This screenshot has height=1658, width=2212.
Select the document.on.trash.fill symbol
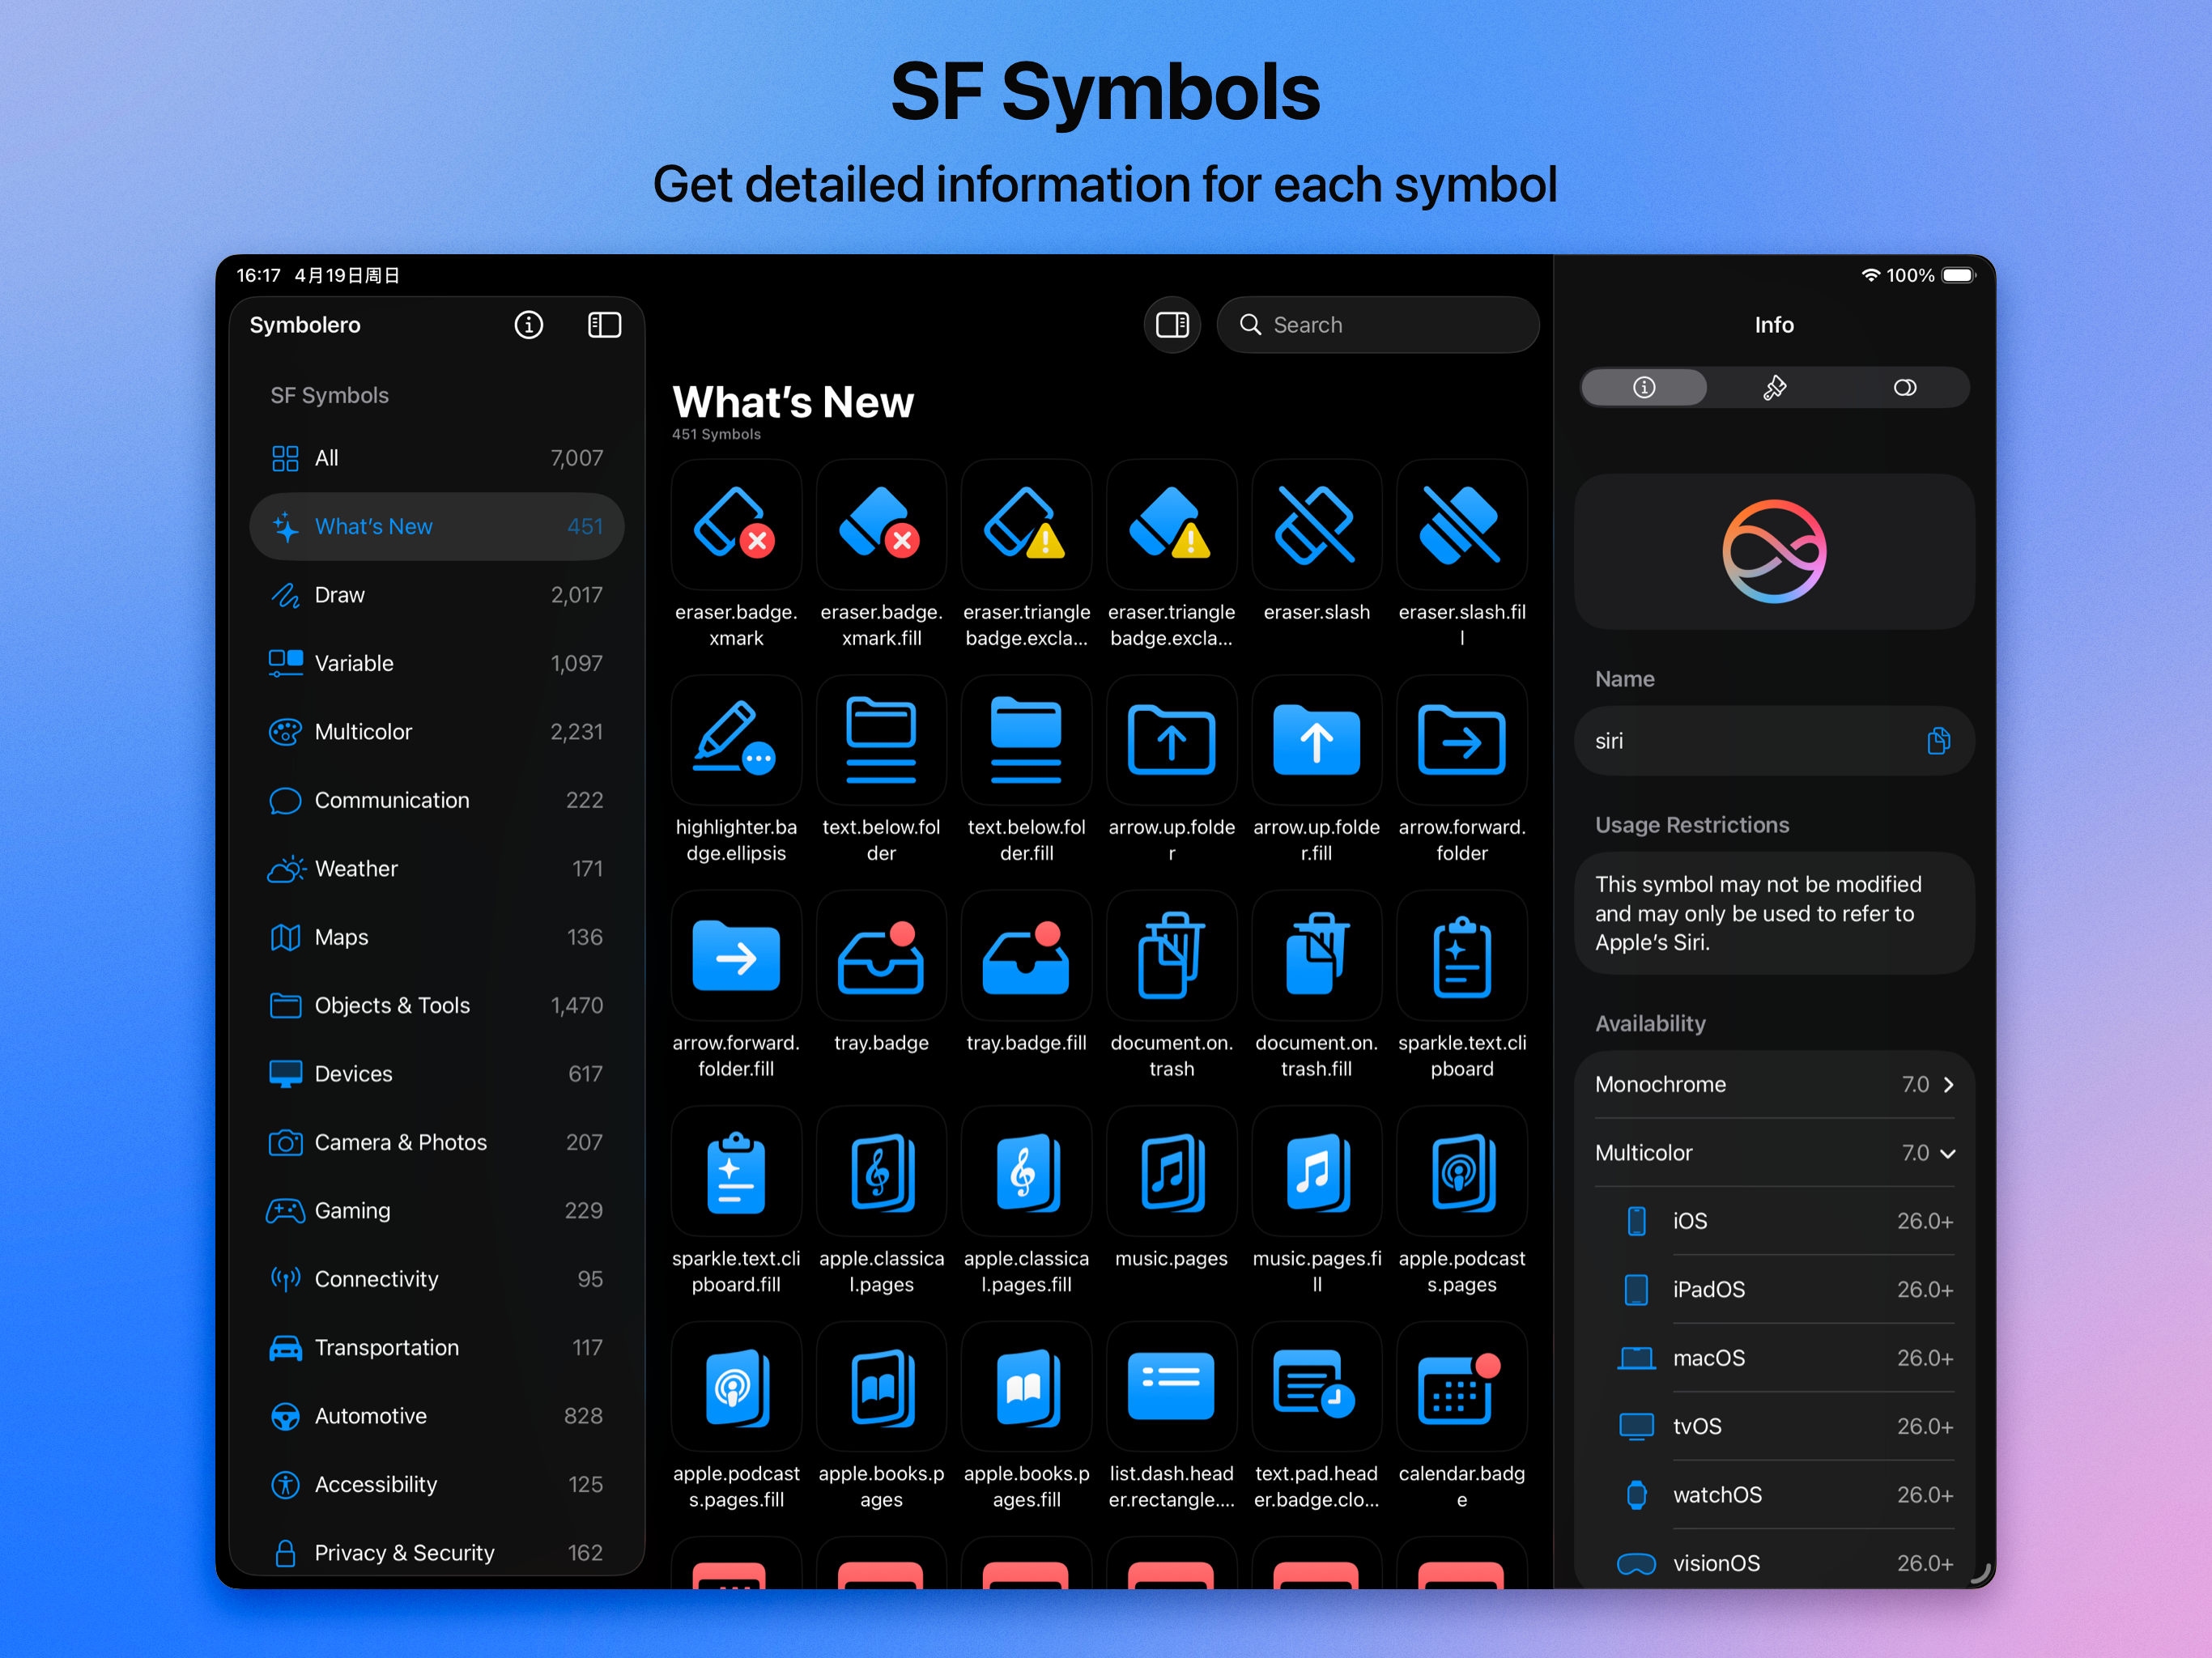click(x=1316, y=955)
